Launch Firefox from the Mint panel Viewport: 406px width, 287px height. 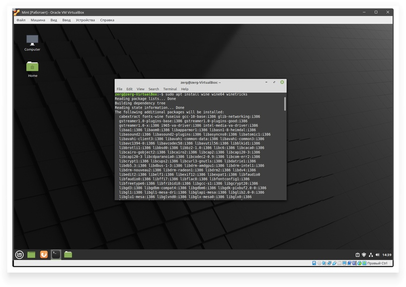point(44,255)
